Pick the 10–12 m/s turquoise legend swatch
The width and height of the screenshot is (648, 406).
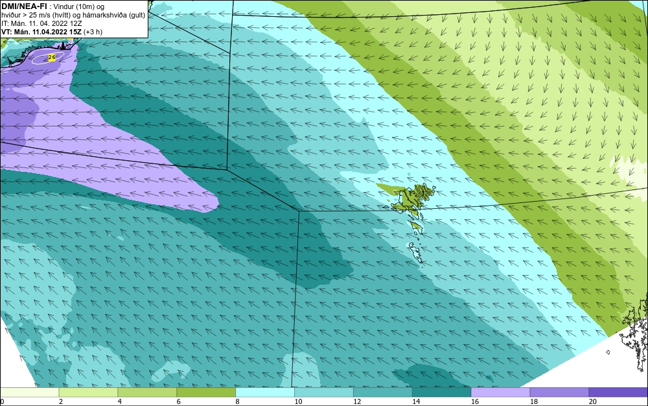324,392
